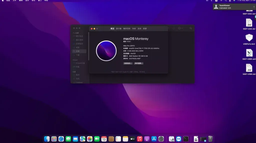Open TeamViewer in the dock
This screenshot has width=256, height=143.
click(178, 139)
